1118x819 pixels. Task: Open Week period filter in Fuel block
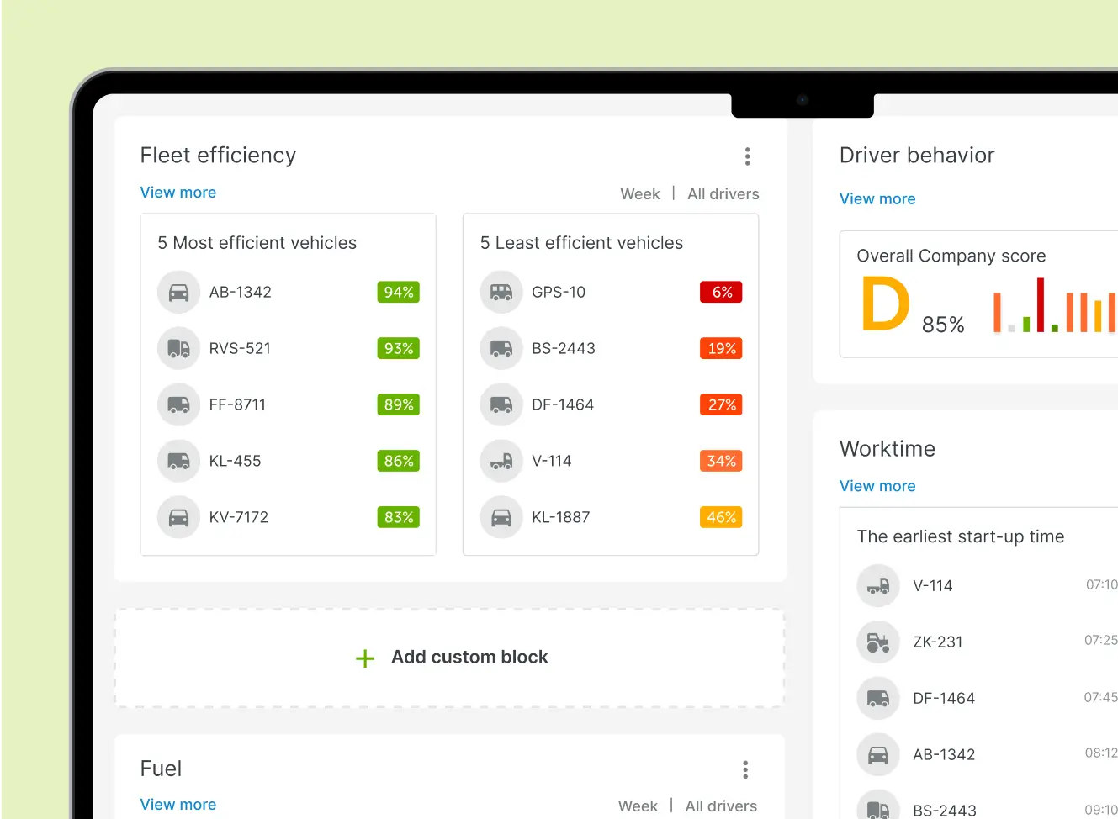tap(638, 806)
